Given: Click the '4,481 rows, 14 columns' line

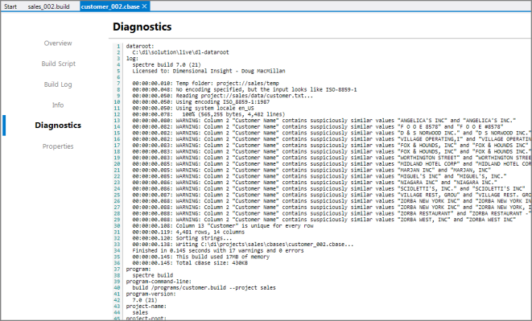Looking at the screenshot, I should click(188, 232).
